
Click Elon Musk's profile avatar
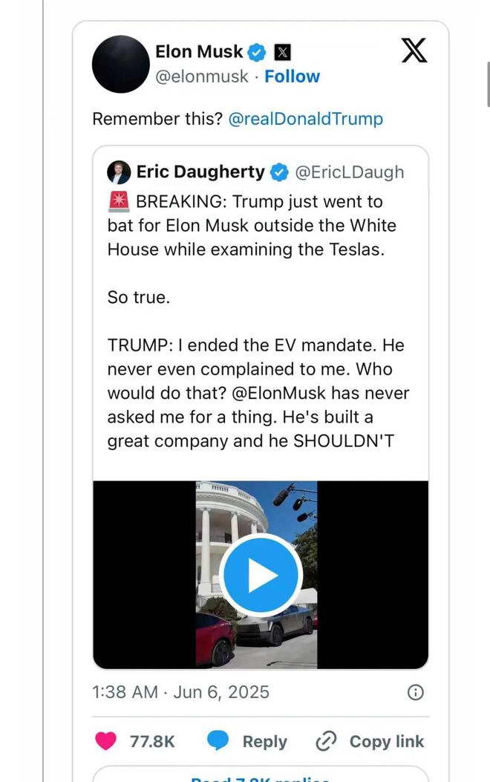pyautogui.click(x=120, y=64)
